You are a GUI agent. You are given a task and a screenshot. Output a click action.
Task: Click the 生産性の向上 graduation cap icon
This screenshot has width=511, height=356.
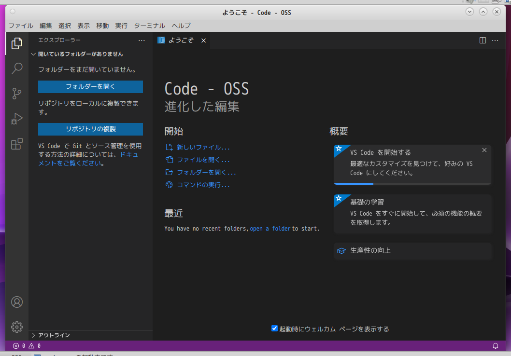coord(341,250)
